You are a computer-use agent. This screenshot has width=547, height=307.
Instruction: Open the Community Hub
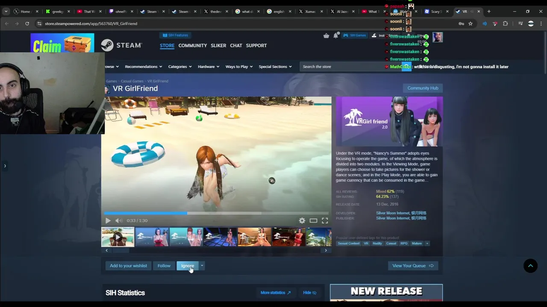pyautogui.click(x=423, y=88)
